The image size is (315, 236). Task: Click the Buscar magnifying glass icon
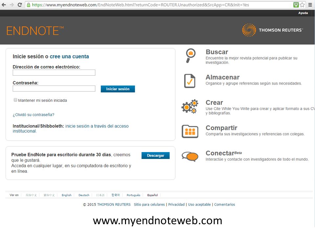tap(190, 56)
